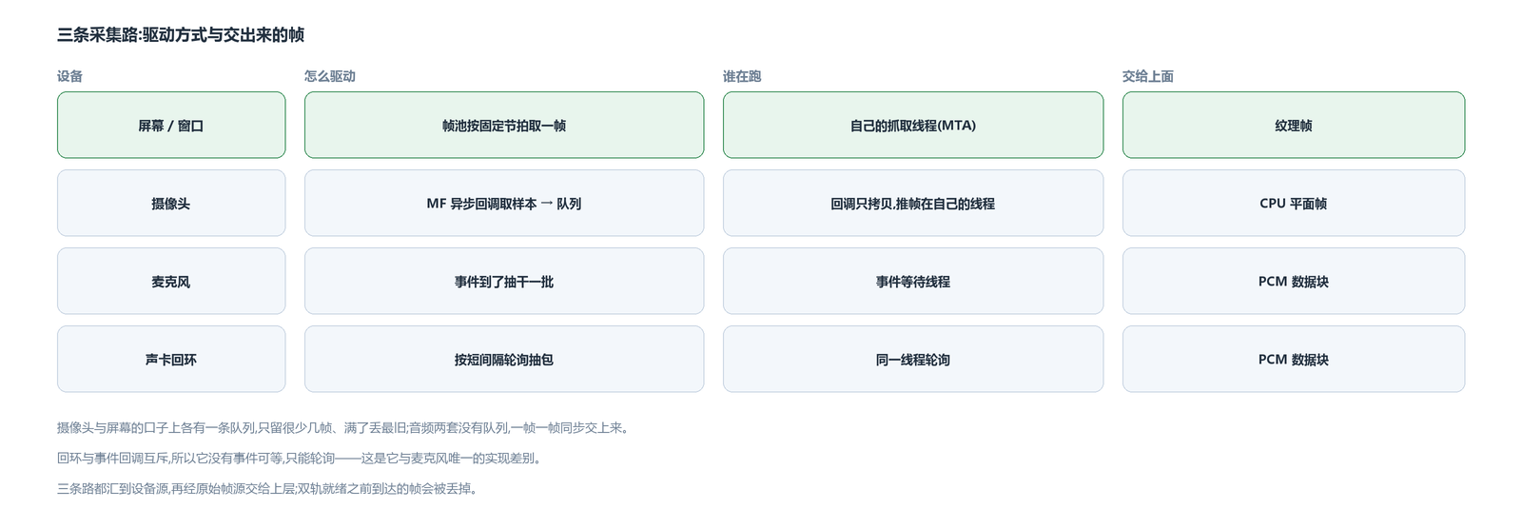Screen dimensions: 1522x529
Task: Select the 按短间隔轮询抽包 card
Action: (504, 359)
